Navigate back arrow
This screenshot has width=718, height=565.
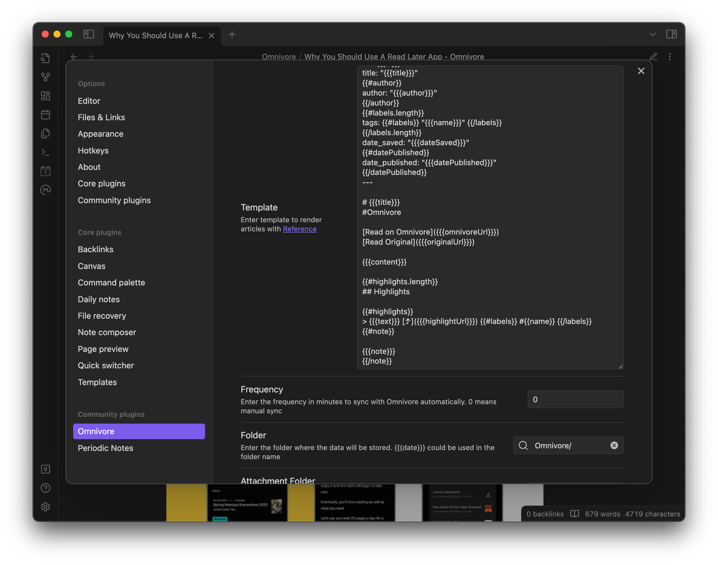click(x=74, y=56)
